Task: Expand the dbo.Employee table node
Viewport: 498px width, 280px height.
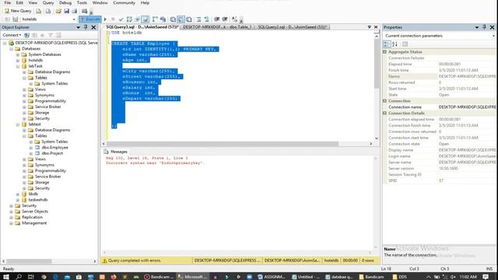Action: click(31, 148)
